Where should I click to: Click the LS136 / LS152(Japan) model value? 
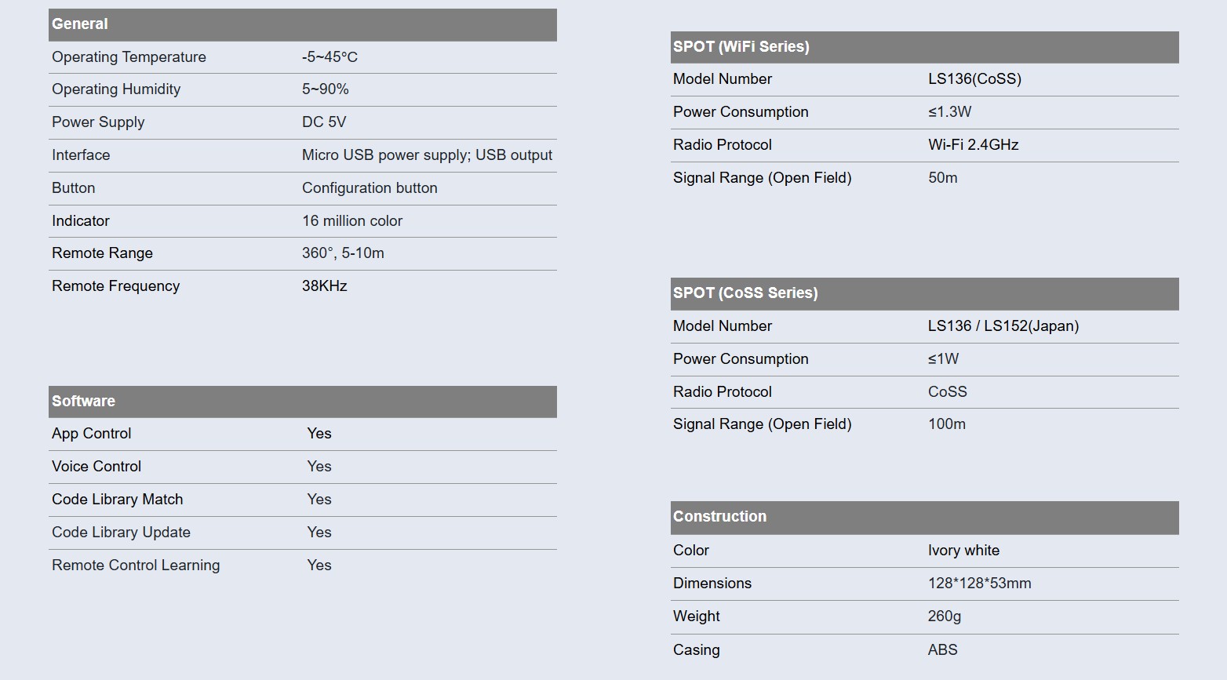[1003, 326]
